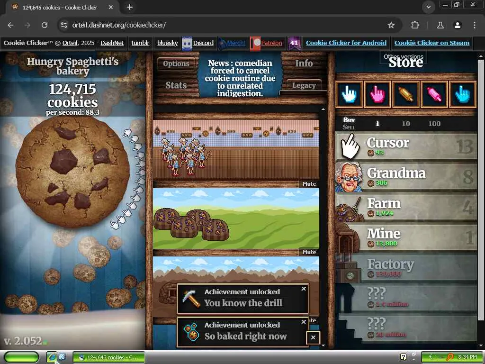Select the 1.4 million mystery building
This screenshot has height=364, width=485.
406,298
